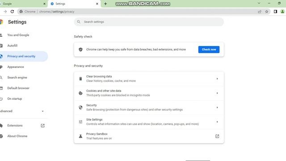Click Clear browsing data title text
The image size is (286, 161).
[99, 76]
